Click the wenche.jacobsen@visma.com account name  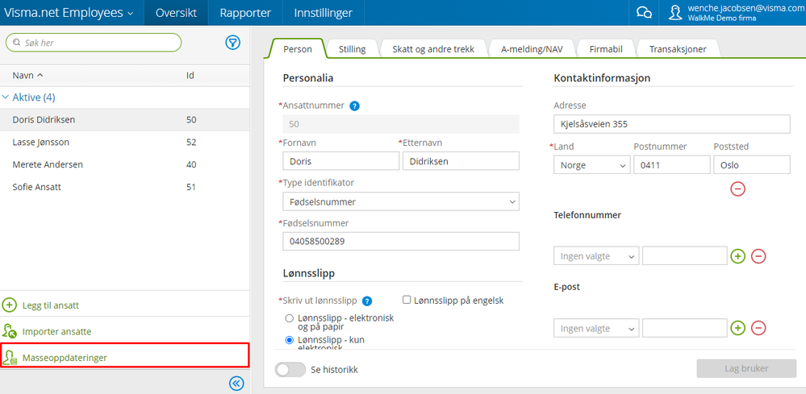click(745, 8)
